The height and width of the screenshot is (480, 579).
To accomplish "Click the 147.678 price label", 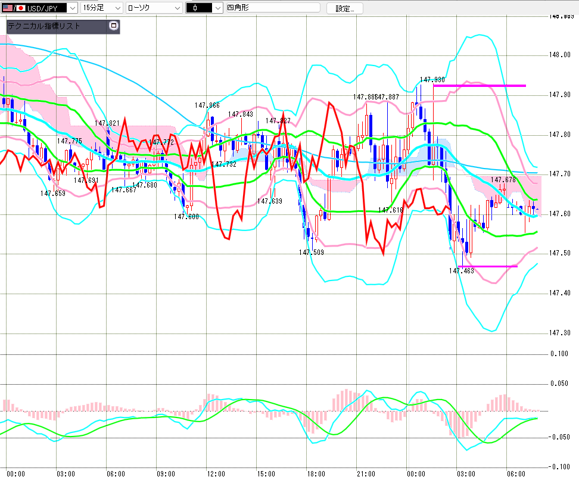I will [503, 179].
